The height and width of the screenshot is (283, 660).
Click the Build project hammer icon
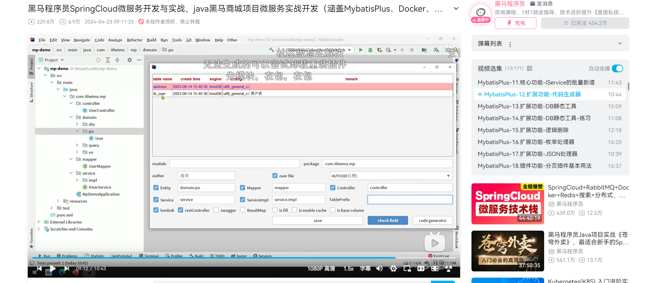tap(271, 50)
